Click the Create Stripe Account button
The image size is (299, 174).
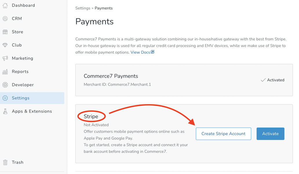coord(223,134)
